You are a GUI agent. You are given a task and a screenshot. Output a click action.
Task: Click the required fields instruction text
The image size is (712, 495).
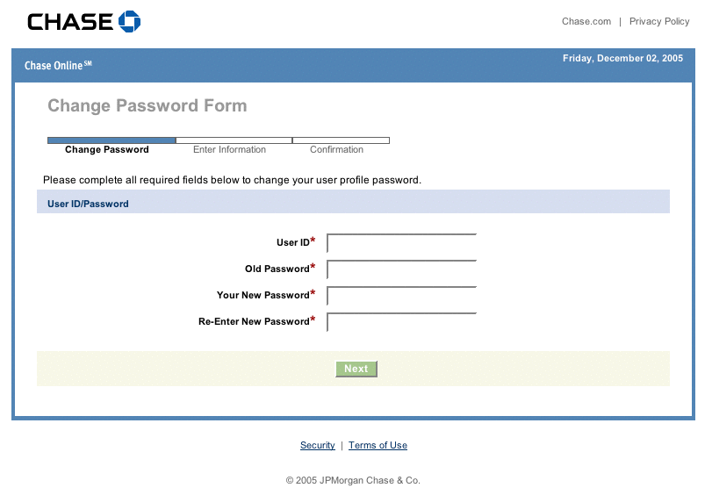pyautogui.click(x=232, y=181)
